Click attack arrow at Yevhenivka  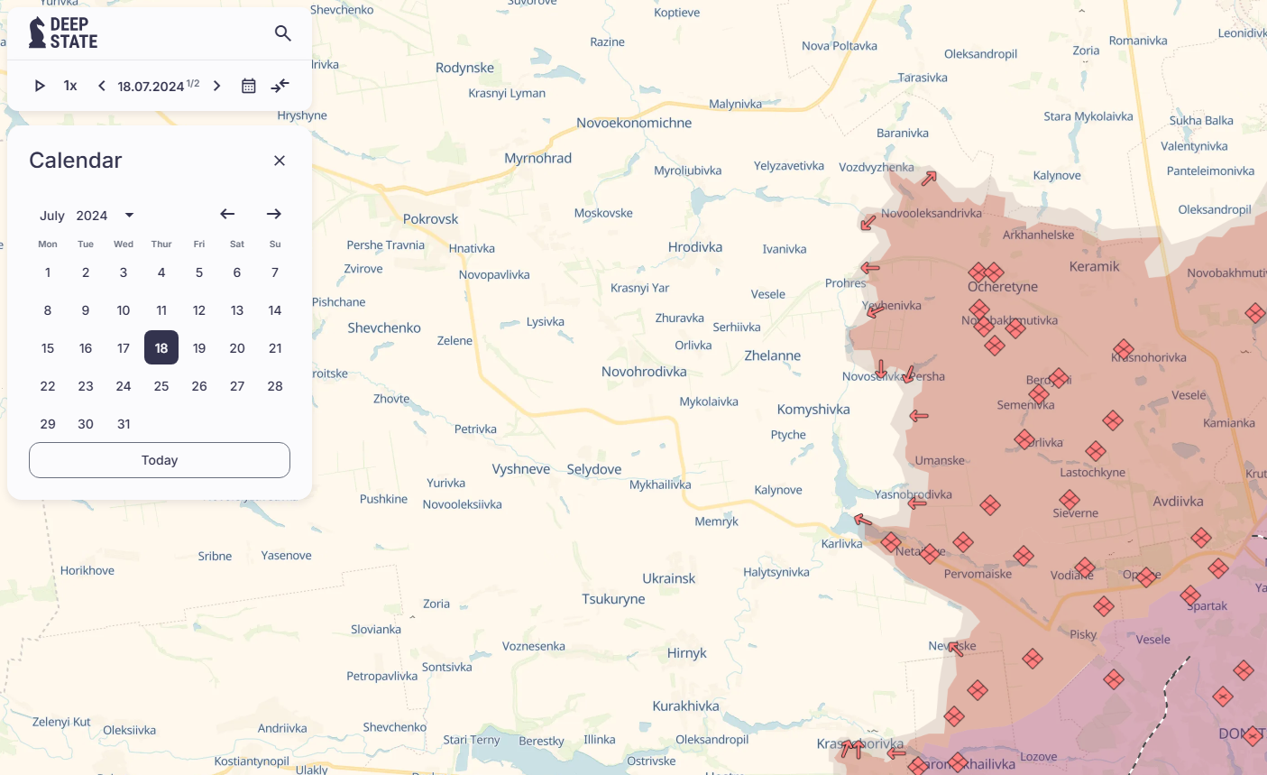(x=875, y=312)
